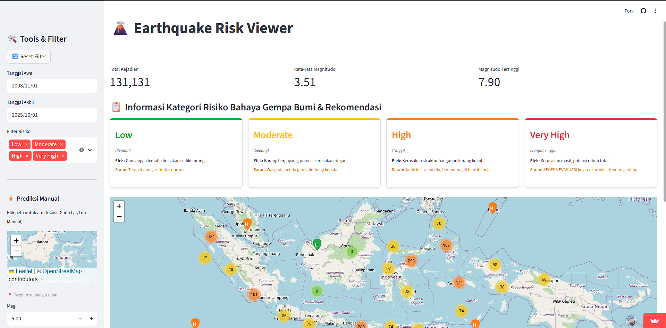Open the cluster marker 167 near Maluku Utara

(446, 245)
